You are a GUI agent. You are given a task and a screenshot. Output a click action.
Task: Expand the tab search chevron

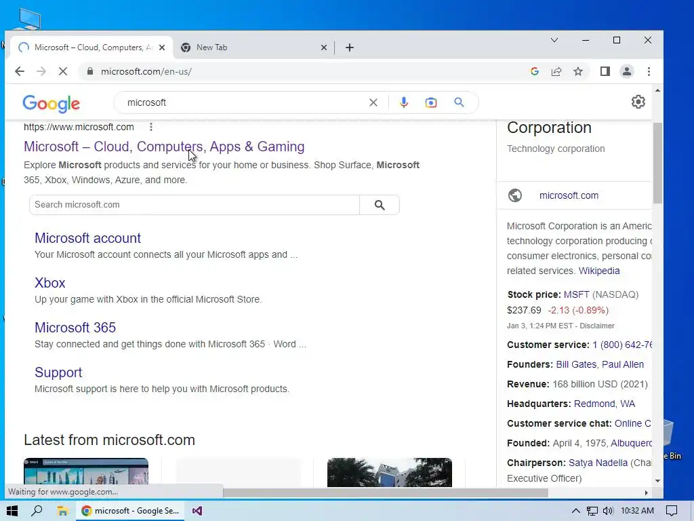(x=554, y=40)
